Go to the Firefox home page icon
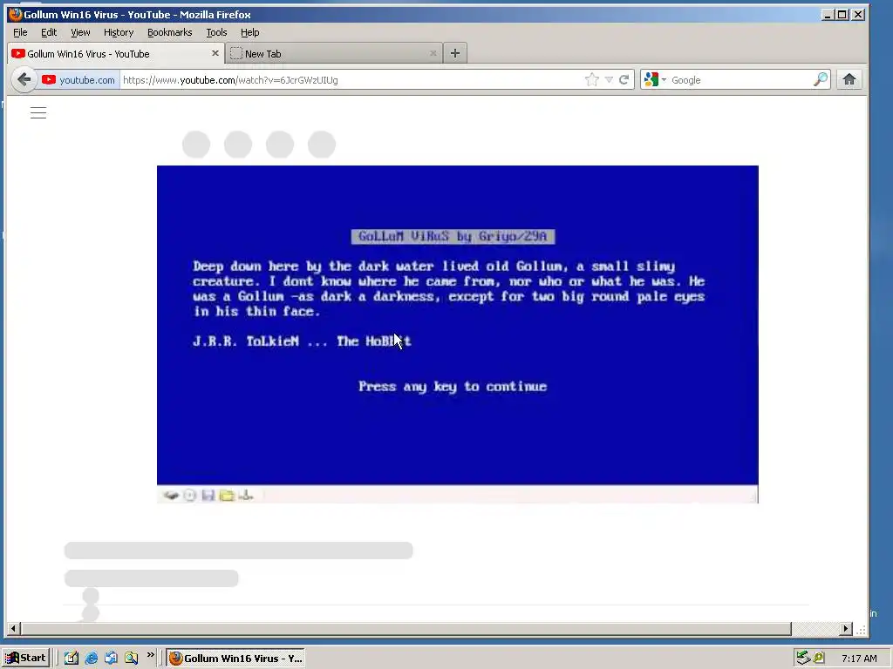Image resolution: width=893 pixels, height=669 pixels. coord(849,79)
